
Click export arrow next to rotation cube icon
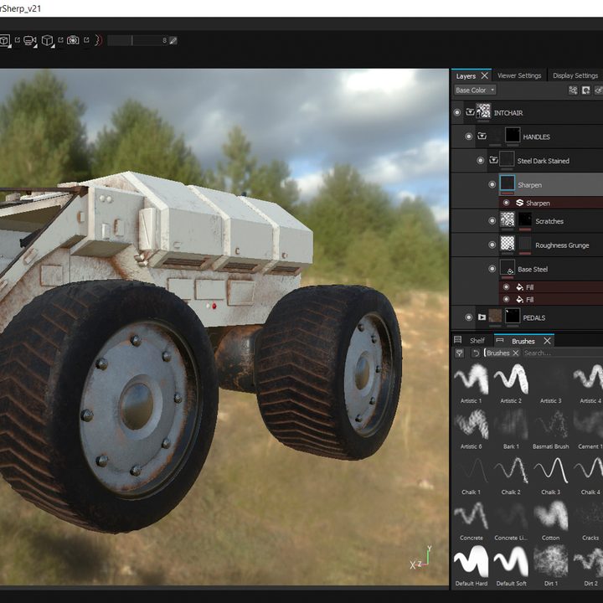pyautogui.click(x=60, y=39)
